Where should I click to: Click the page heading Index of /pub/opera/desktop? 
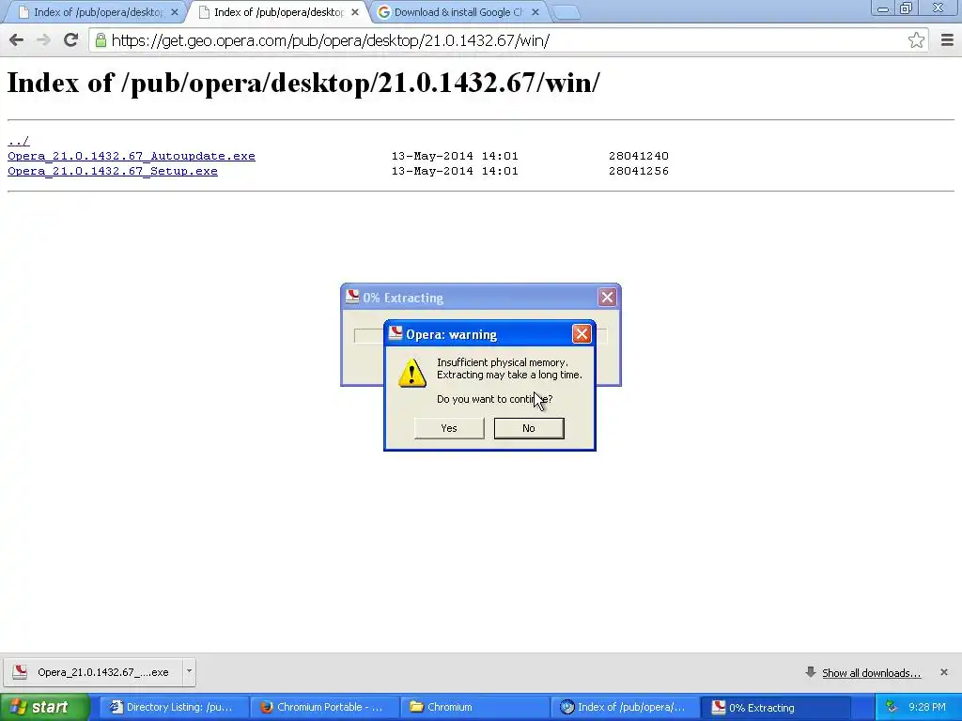pos(303,83)
